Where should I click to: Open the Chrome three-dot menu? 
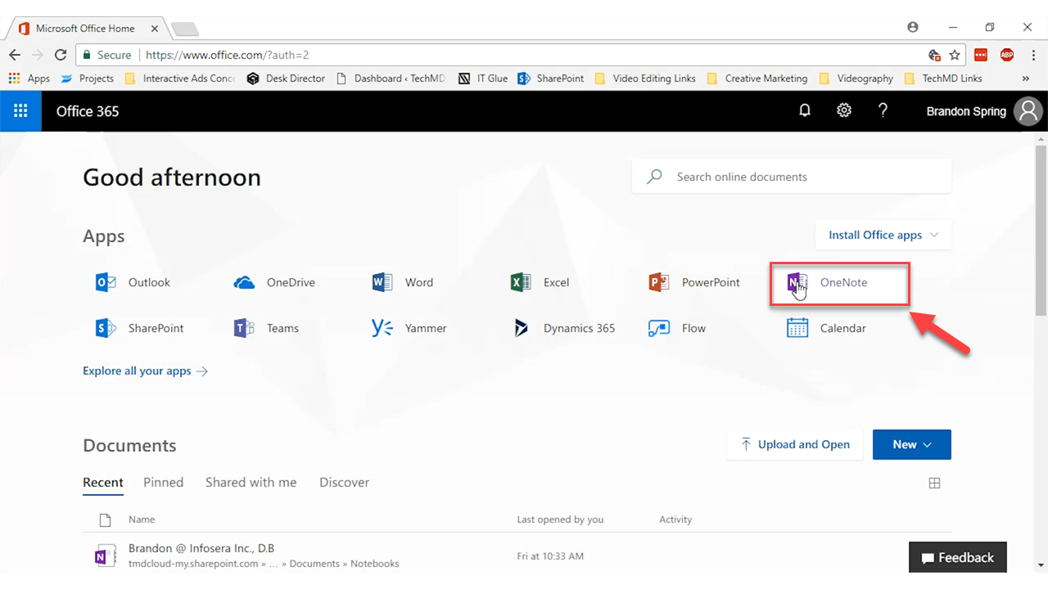point(1032,55)
